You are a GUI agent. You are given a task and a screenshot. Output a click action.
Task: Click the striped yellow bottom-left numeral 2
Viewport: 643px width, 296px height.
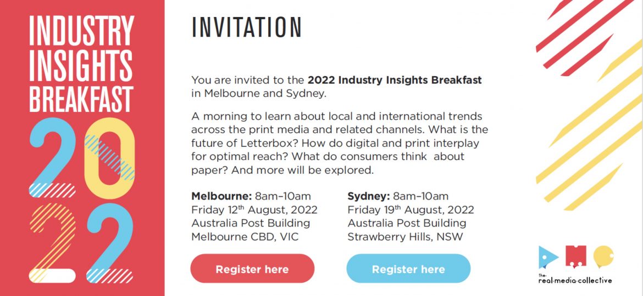(x=53, y=243)
